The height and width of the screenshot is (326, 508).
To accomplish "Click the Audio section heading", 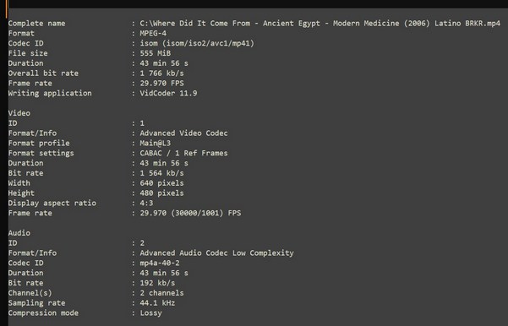I will pos(19,233).
